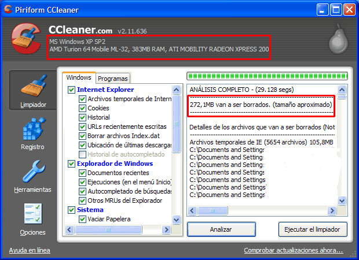
Task: Click results pane scroll up arrow
Action: pos(342,90)
